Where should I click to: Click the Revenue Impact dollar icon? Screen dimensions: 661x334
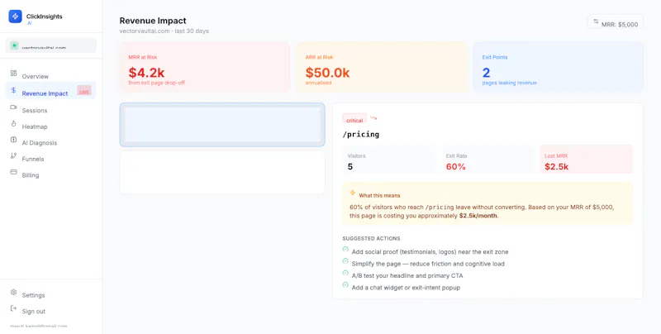13,90
